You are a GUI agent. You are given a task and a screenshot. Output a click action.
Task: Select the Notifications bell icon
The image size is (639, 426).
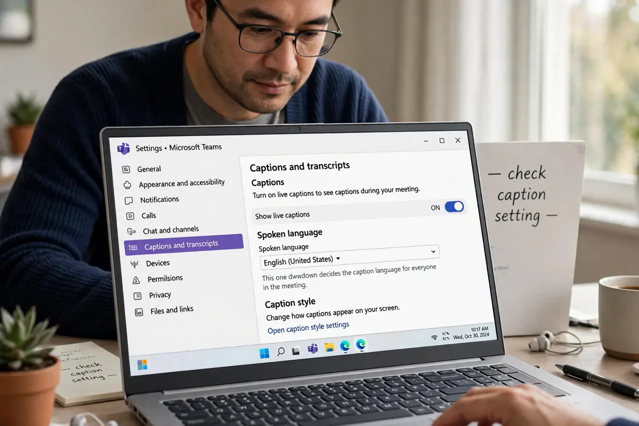tap(129, 201)
